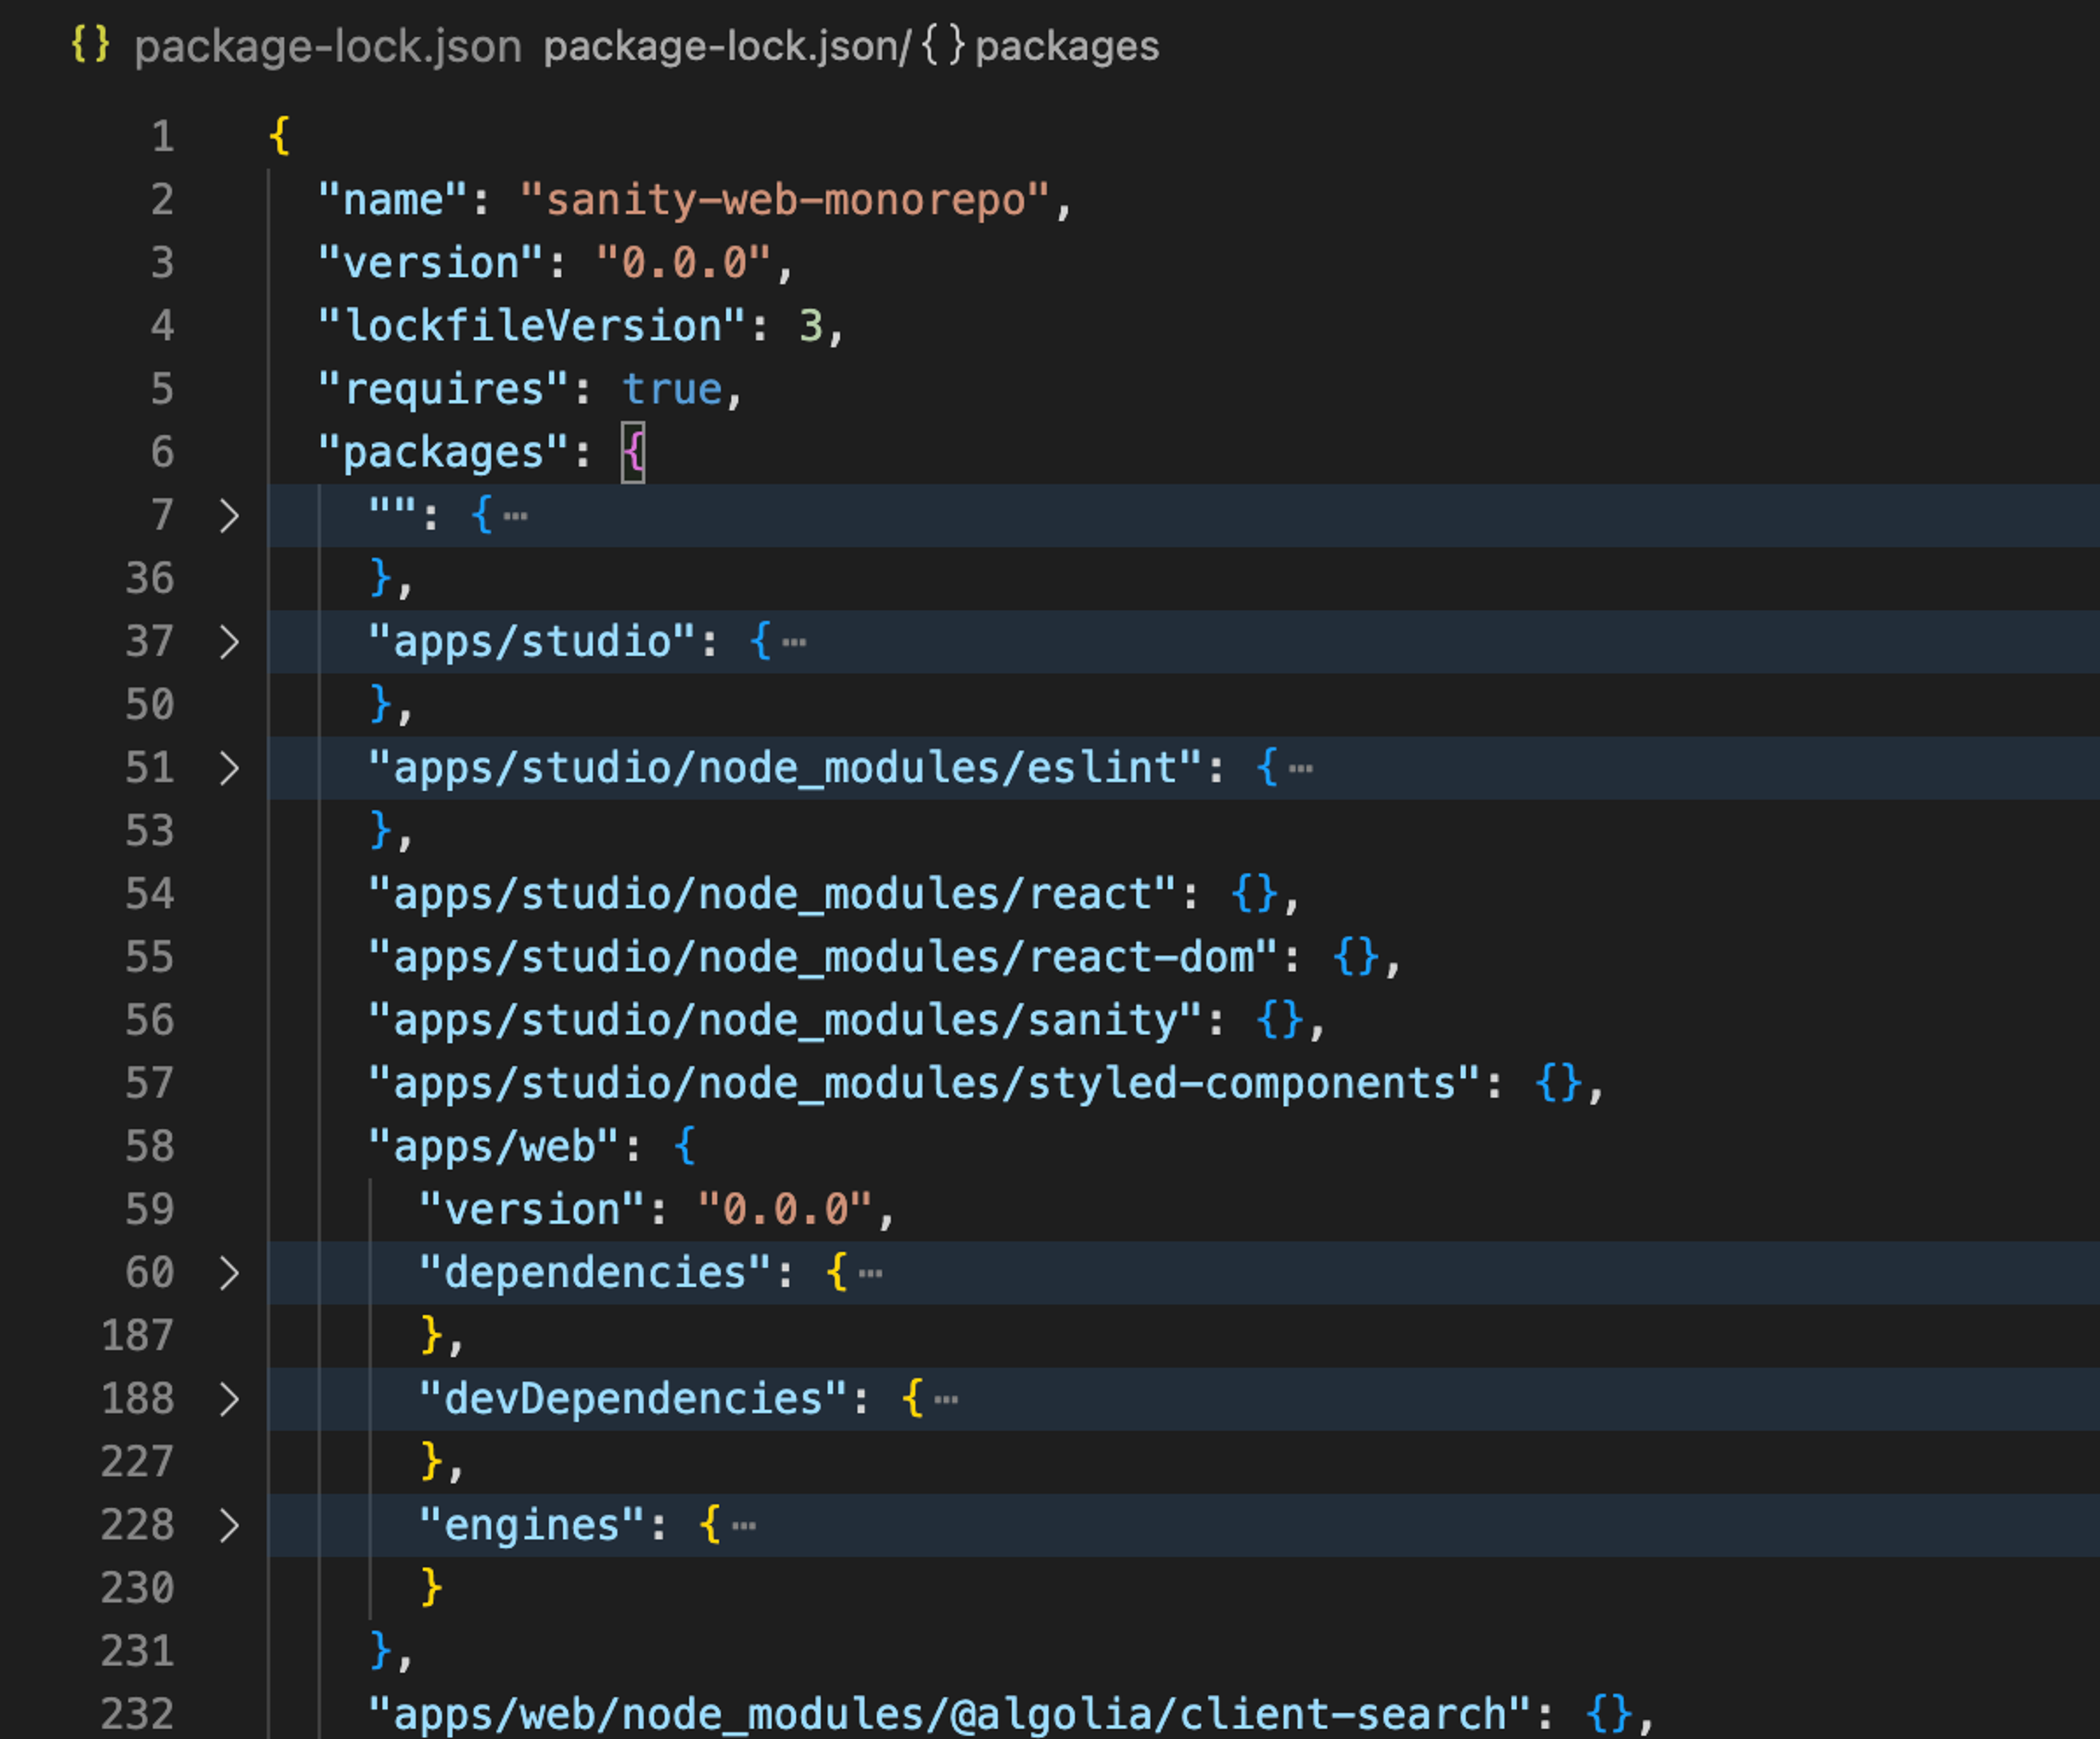Click the "lockfileVersion" key text
Viewport: 2100px width, 1739px height.
coord(532,326)
